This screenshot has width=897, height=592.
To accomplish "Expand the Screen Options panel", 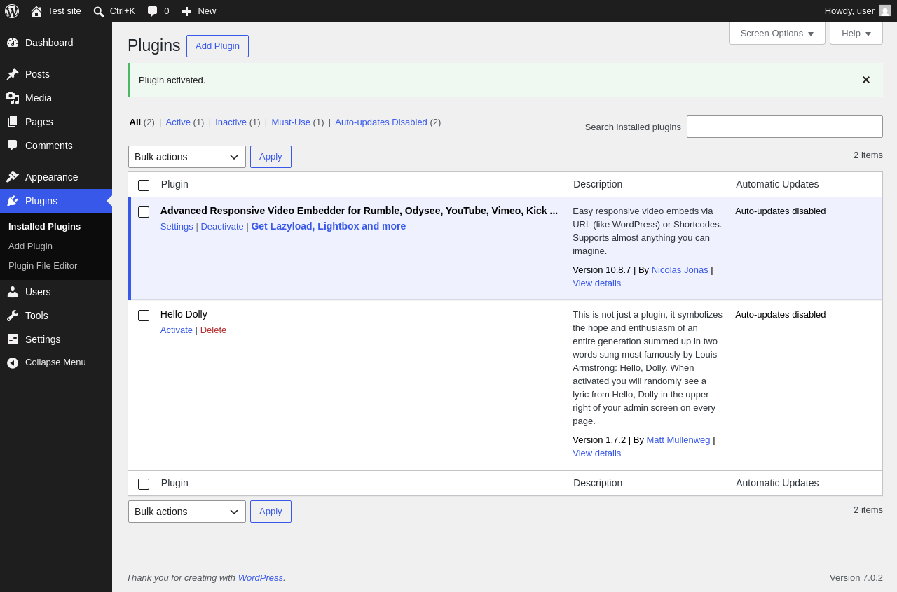I will click(777, 33).
